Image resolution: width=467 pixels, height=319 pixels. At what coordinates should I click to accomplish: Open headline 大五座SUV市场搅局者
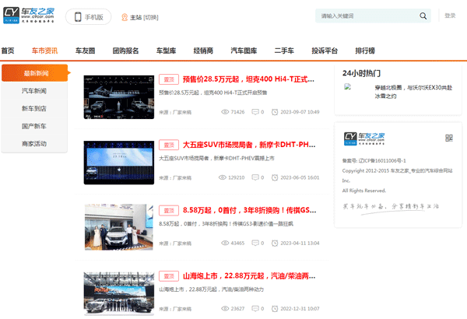pos(249,145)
